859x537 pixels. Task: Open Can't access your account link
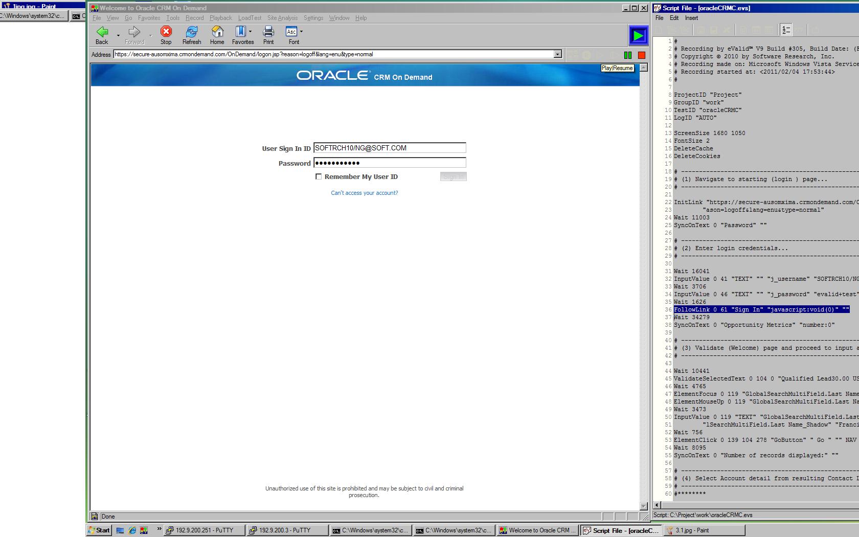click(x=365, y=193)
